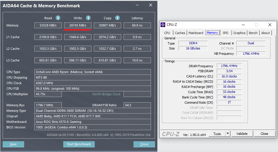This screenshot has width=278, height=152.
Task: Minimize the AIDA64 benchmark window
Action: coord(137,5)
